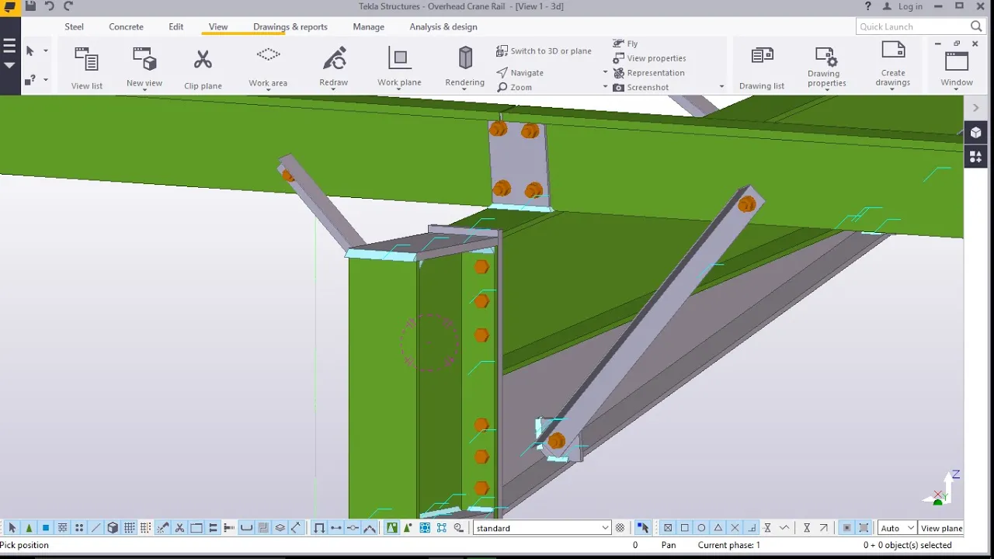Click the 'Current phase: 1' status text
The width and height of the screenshot is (994, 559).
[x=729, y=545]
